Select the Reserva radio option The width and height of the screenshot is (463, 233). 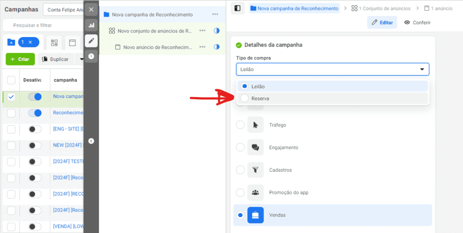tap(245, 98)
